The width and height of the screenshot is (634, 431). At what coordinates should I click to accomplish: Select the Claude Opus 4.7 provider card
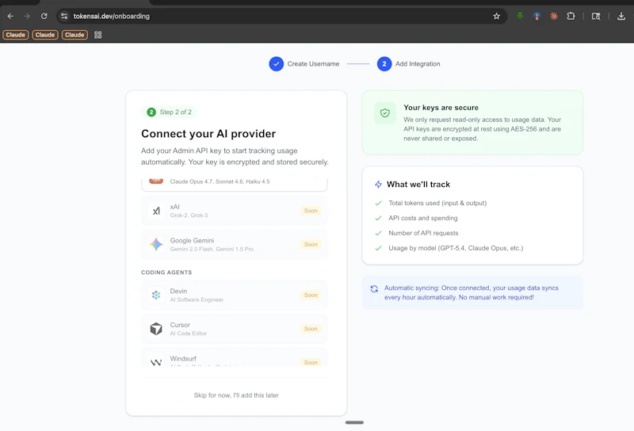click(234, 184)
